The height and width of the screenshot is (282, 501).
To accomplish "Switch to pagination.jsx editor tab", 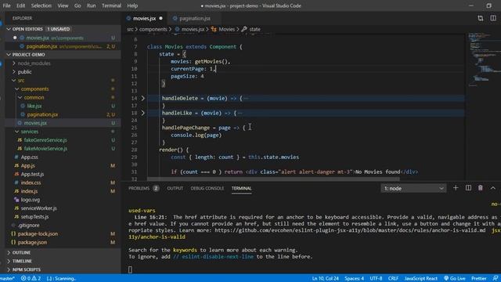I will click(195, 19).
